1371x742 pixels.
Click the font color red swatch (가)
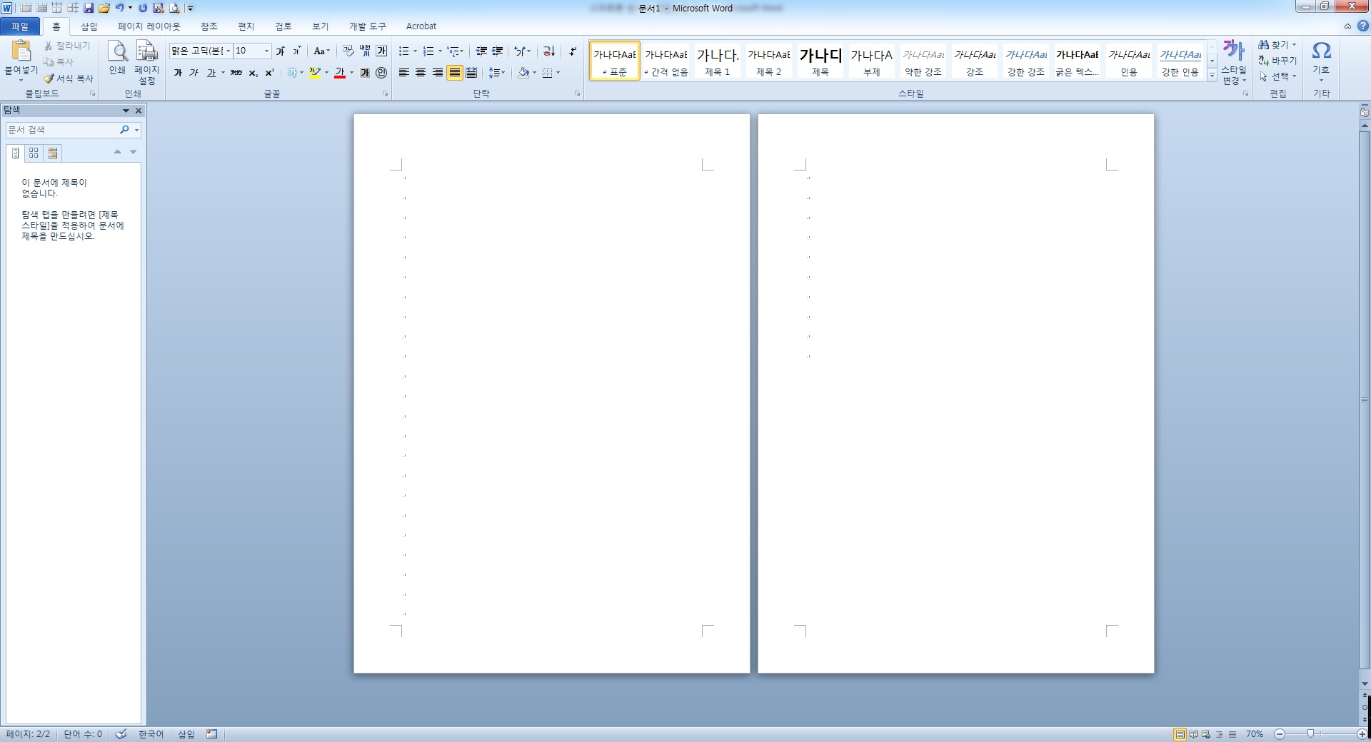coord(340,73)
